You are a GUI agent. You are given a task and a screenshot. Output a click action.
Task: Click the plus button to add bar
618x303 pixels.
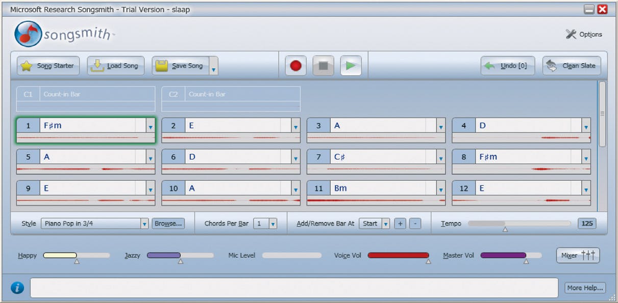pos(400,224)
